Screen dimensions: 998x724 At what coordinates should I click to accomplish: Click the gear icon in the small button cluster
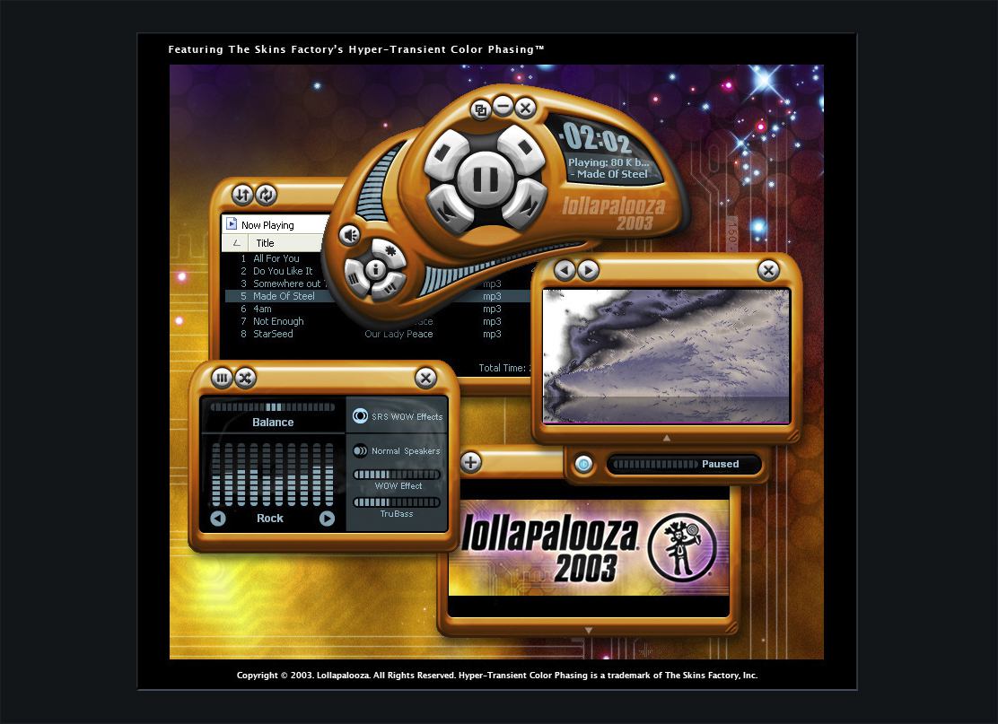pos(388,251)
